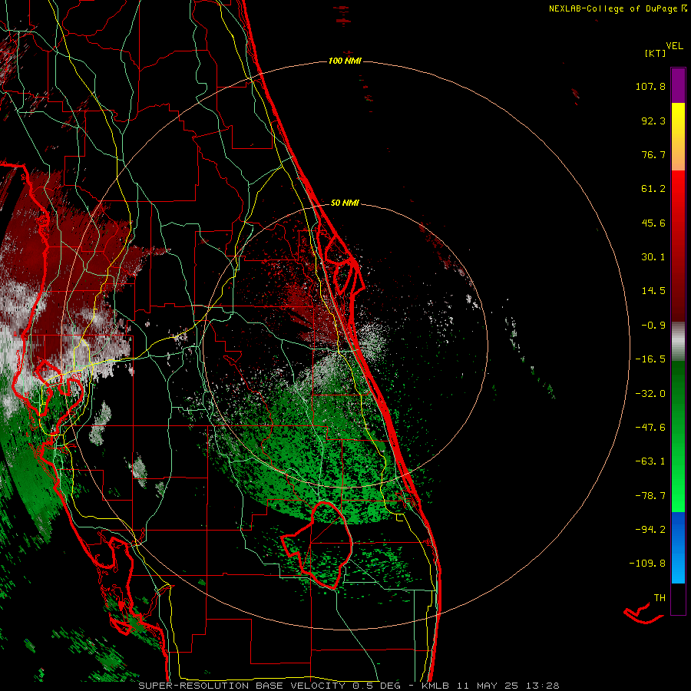Viewport: 691px width, 691px height.
Task: Click the [KT] units label
Action: point(656,53)
